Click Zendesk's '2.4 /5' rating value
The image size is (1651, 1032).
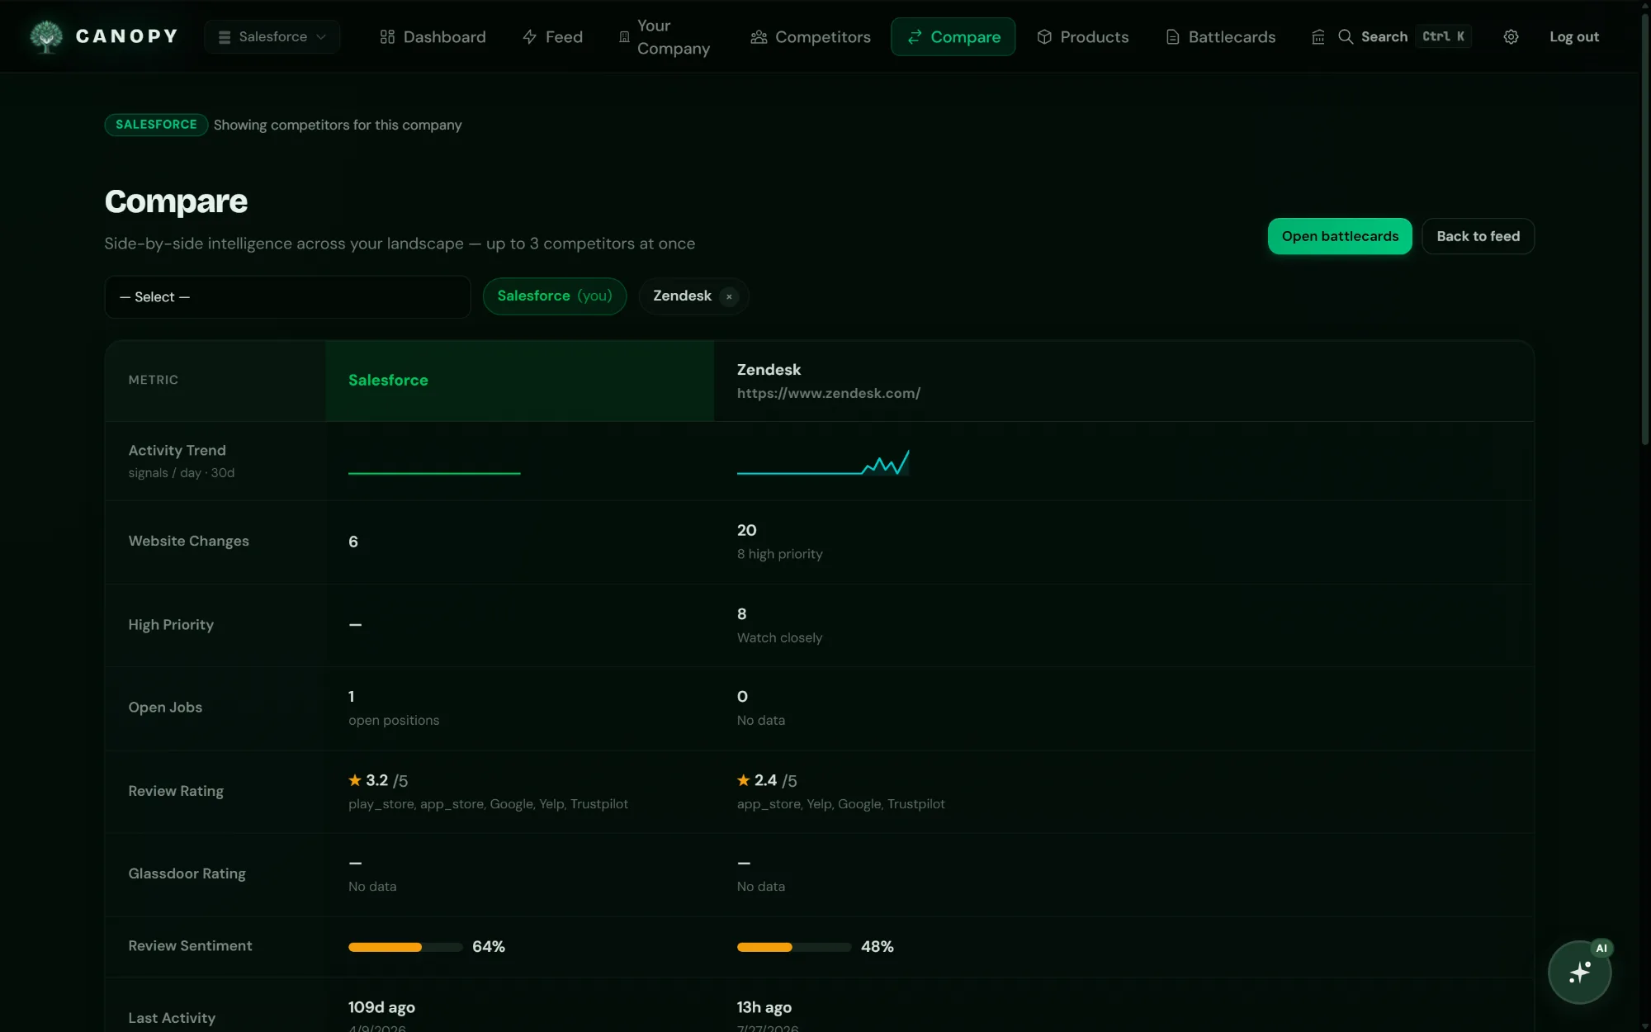775,780
